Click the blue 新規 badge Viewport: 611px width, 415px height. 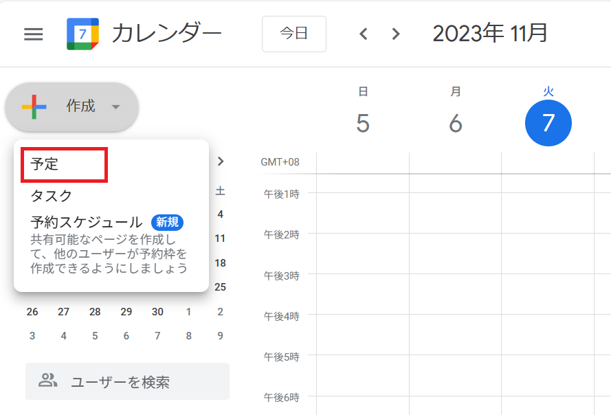168,223
